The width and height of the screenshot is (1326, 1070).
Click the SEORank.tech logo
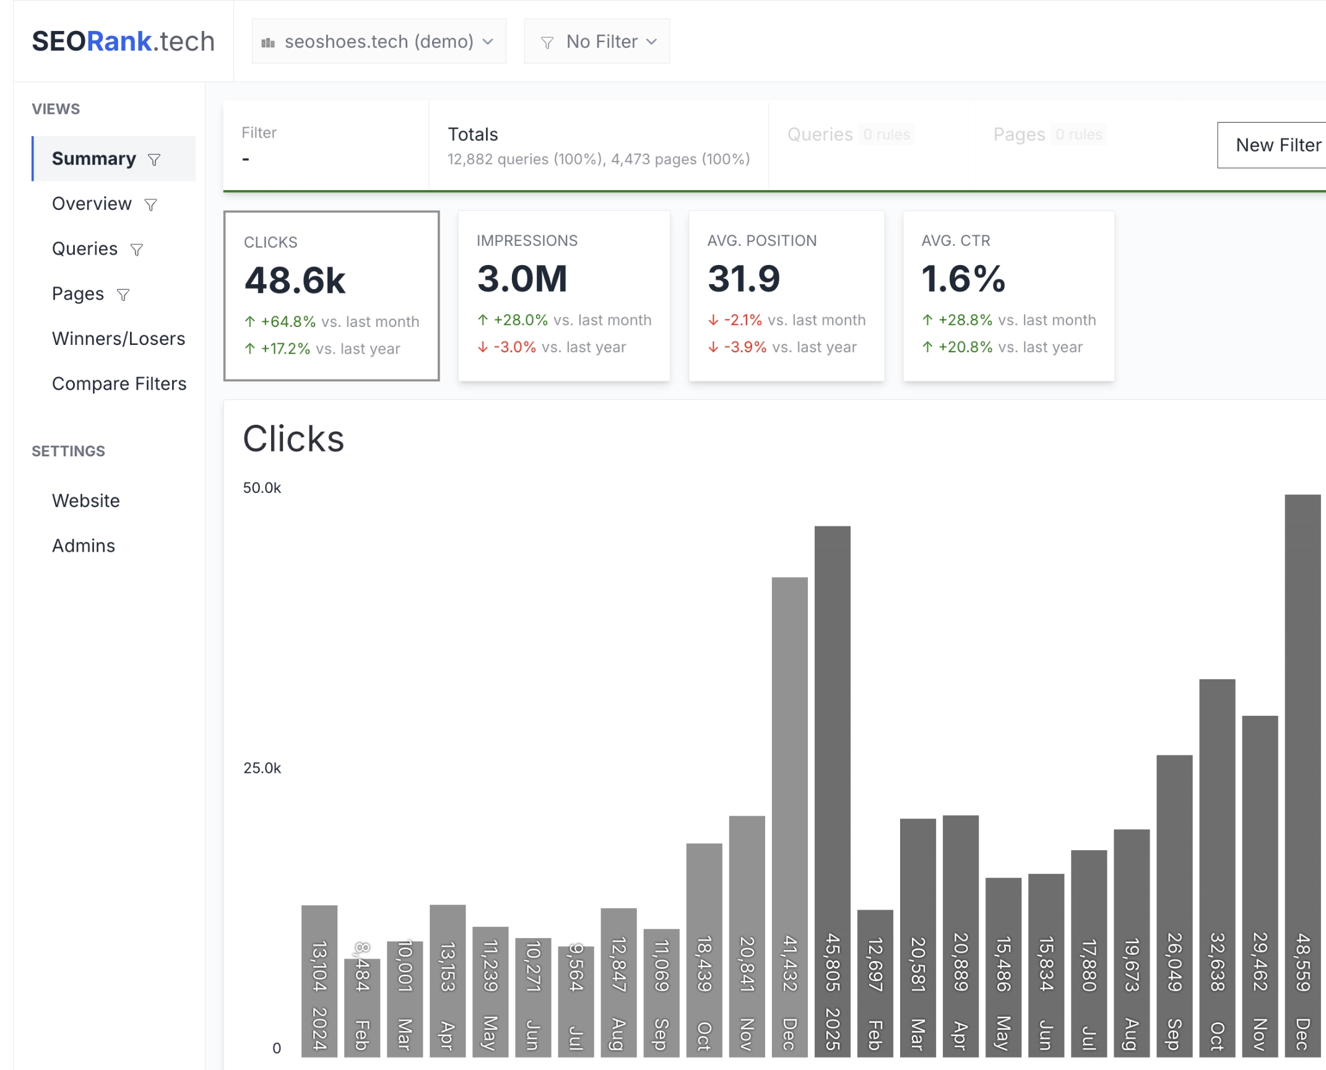[x=123, y=41]
